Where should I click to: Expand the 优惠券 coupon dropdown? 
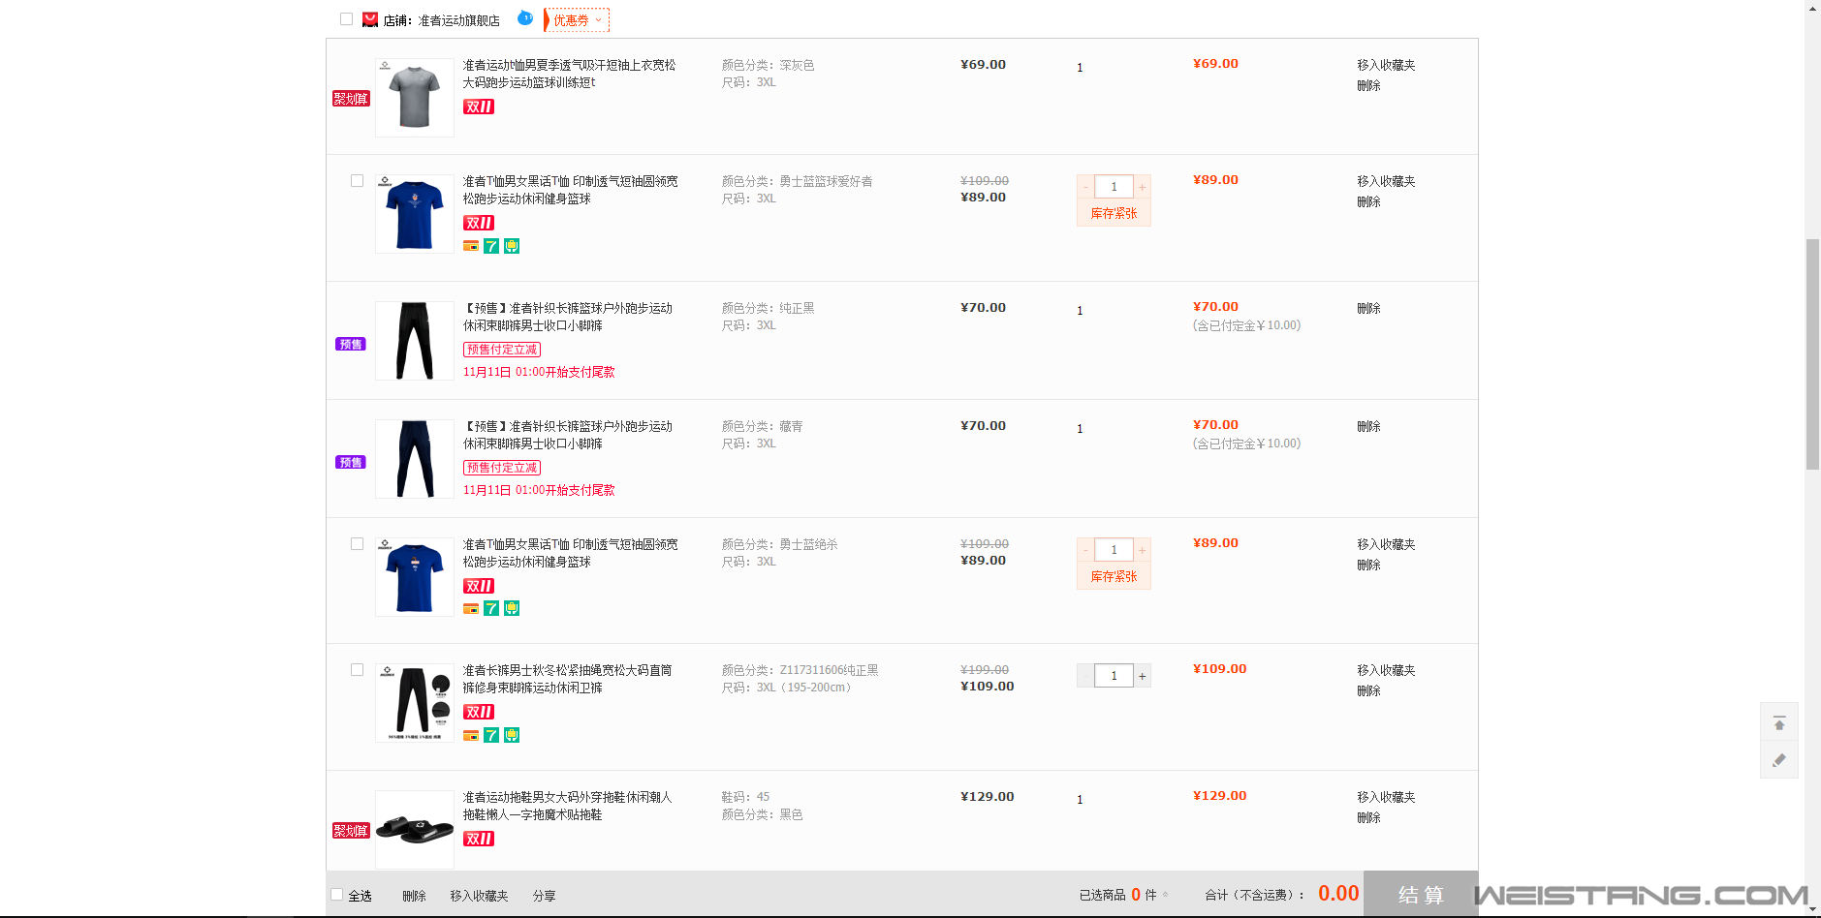coord(578,20)
